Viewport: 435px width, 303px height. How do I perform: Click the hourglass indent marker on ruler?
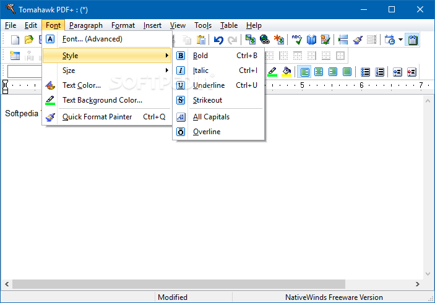(x=5, y=87)
